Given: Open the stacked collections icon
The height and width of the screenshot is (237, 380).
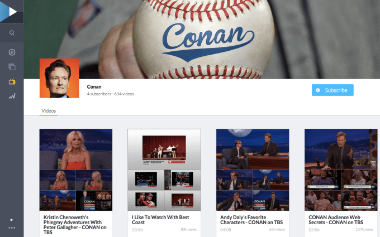Looking at the screenshot, I should tap(12, 67).
